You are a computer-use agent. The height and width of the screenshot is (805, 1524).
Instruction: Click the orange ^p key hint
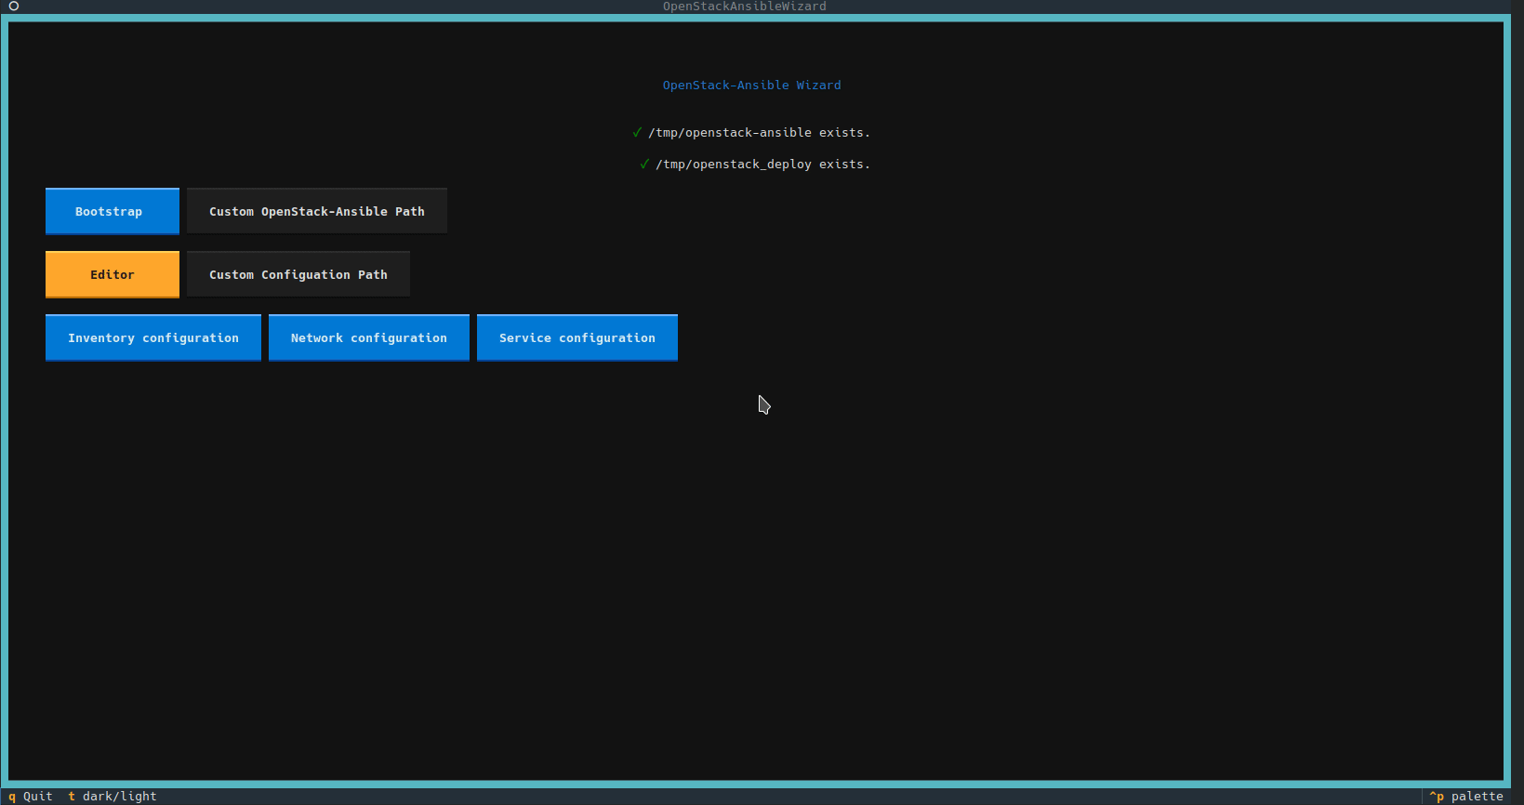pos(1437,797)
